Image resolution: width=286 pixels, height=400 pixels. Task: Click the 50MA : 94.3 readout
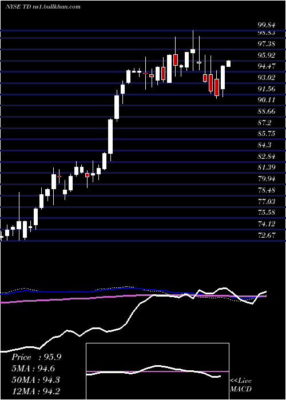tap(35, 379)
